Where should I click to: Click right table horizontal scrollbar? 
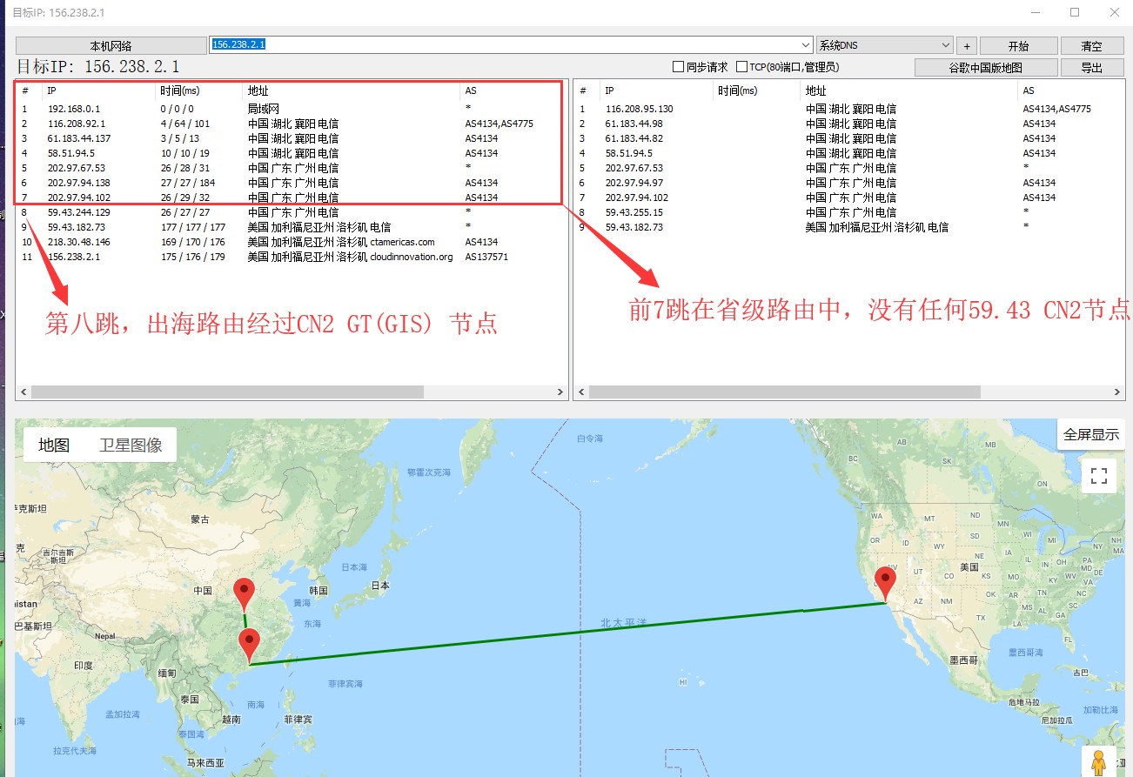tap(784, 392)
